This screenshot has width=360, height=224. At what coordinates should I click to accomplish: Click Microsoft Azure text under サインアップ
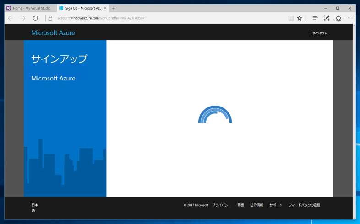53,78
